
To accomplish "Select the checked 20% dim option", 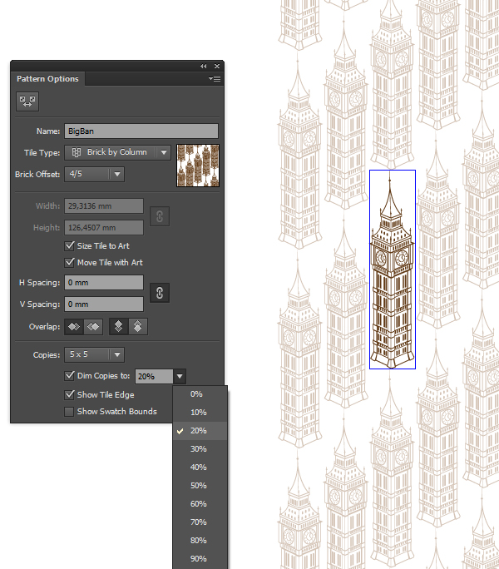I will click(x=200, y=431).
